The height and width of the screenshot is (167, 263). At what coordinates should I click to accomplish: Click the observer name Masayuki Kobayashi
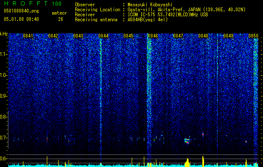click(x=150, y=5)
